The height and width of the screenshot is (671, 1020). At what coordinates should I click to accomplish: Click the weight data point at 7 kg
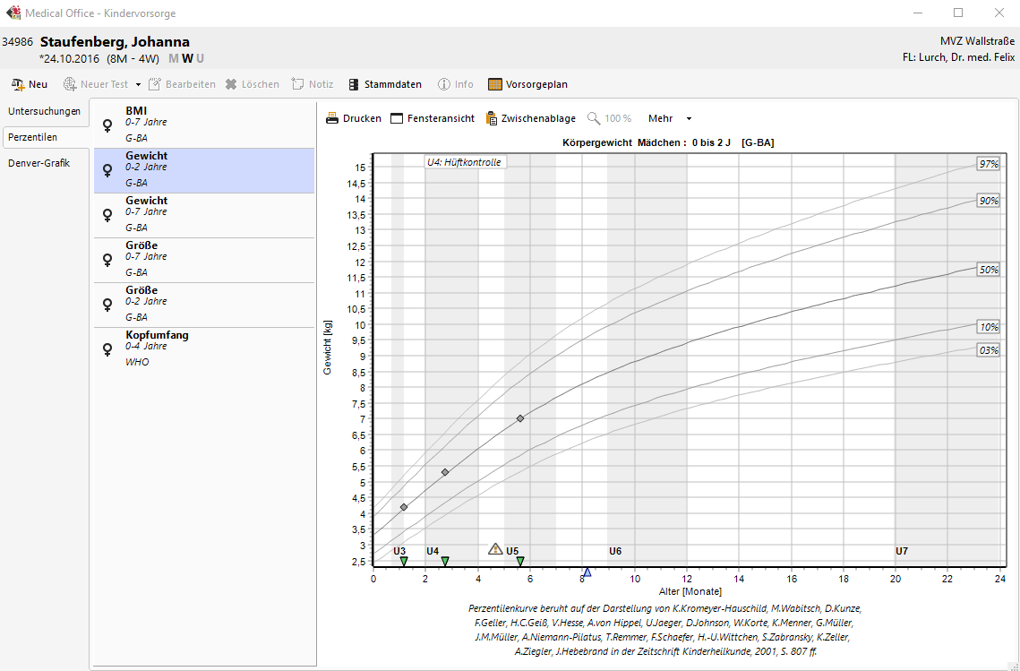520,418
